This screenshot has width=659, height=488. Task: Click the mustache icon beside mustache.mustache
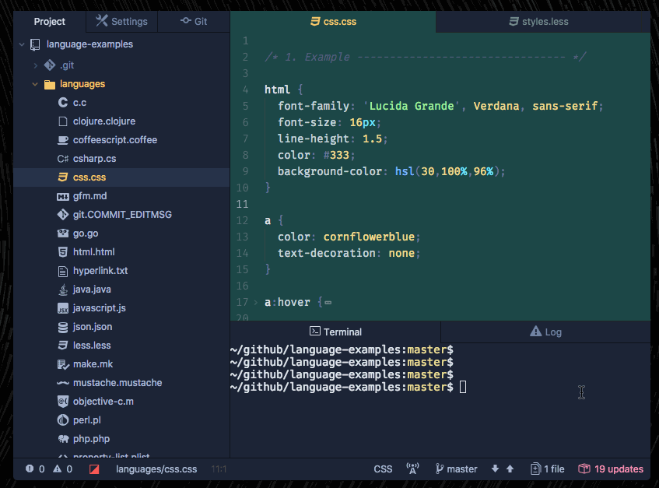point(63,383)
